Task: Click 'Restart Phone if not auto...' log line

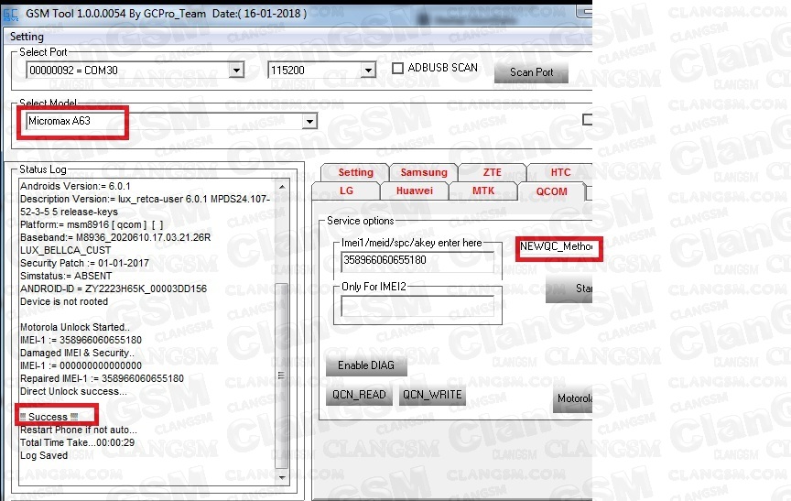Action: (x=78, y=430)
